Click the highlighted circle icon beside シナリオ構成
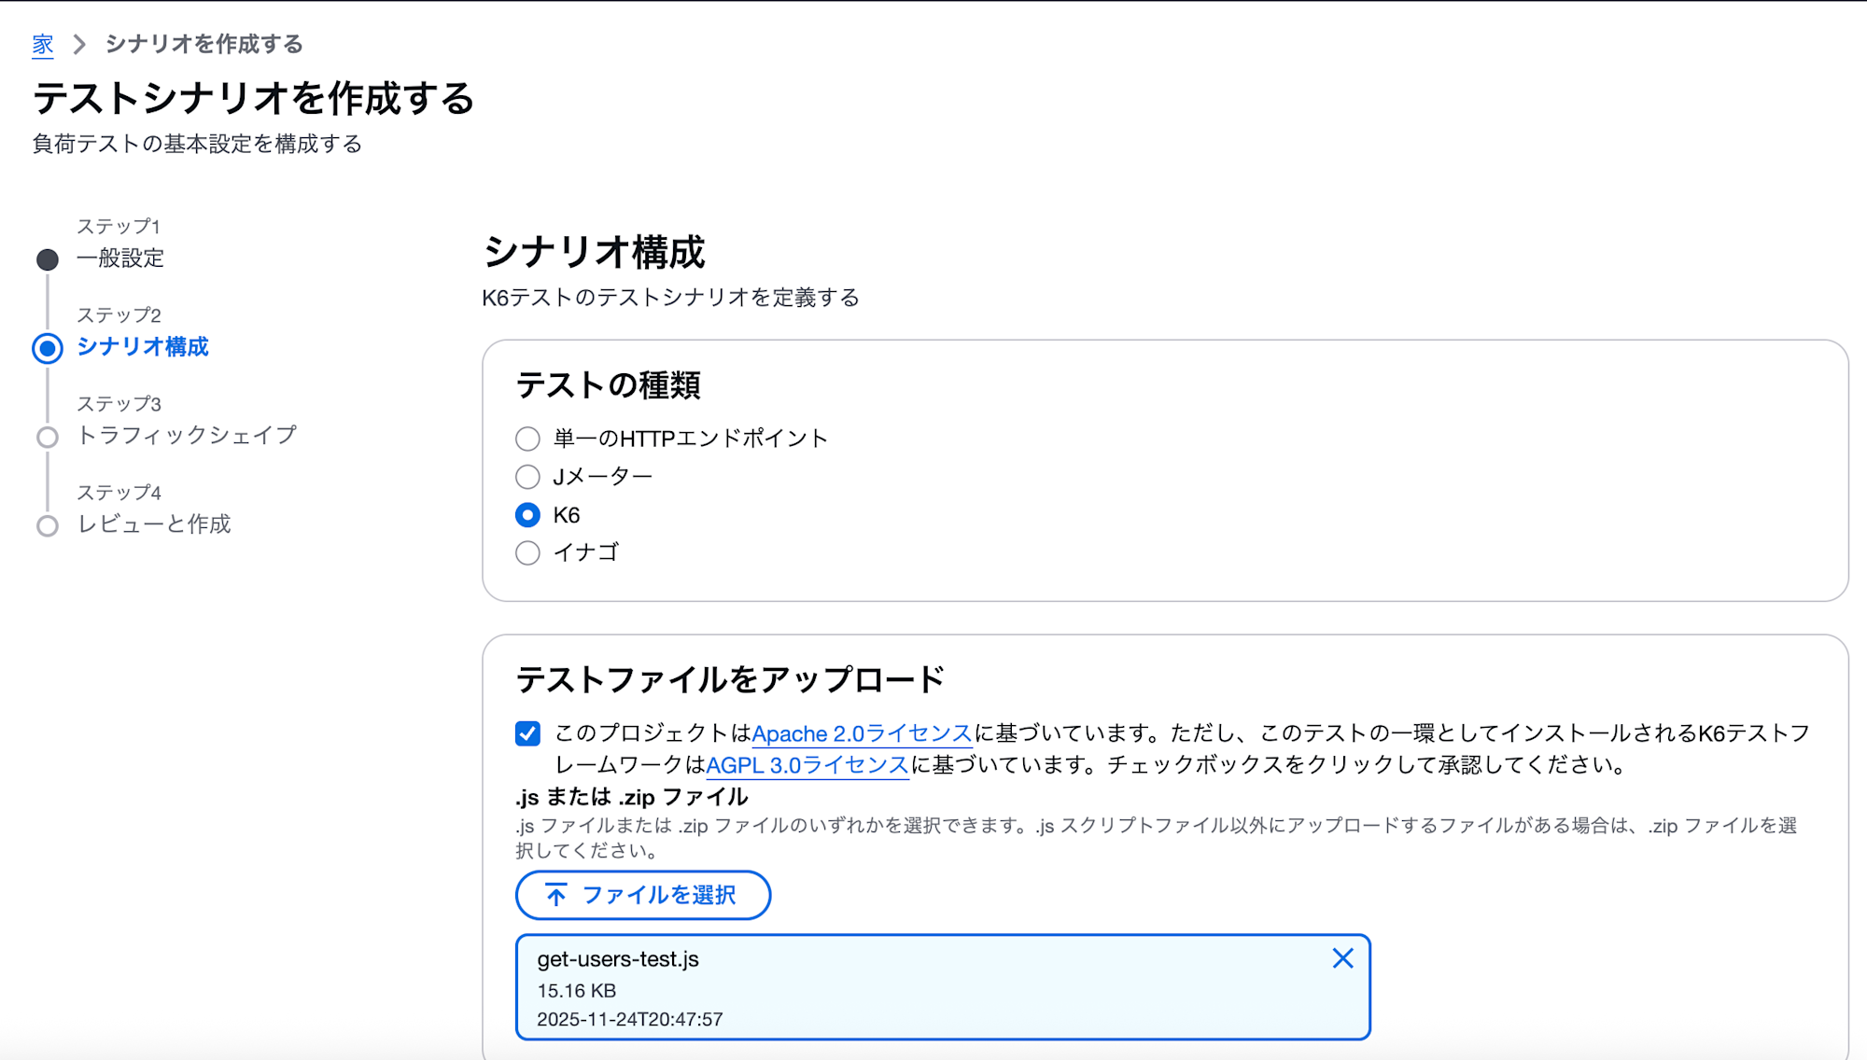This screenshot has width=1867, height=1060. coord(47,347)
